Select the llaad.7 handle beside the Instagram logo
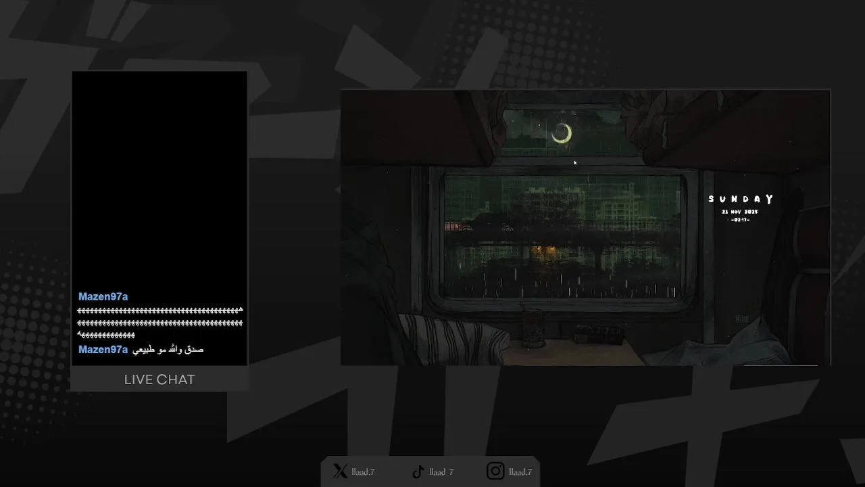The width and height of the screenshot is (865, 487). coord(520,472)
